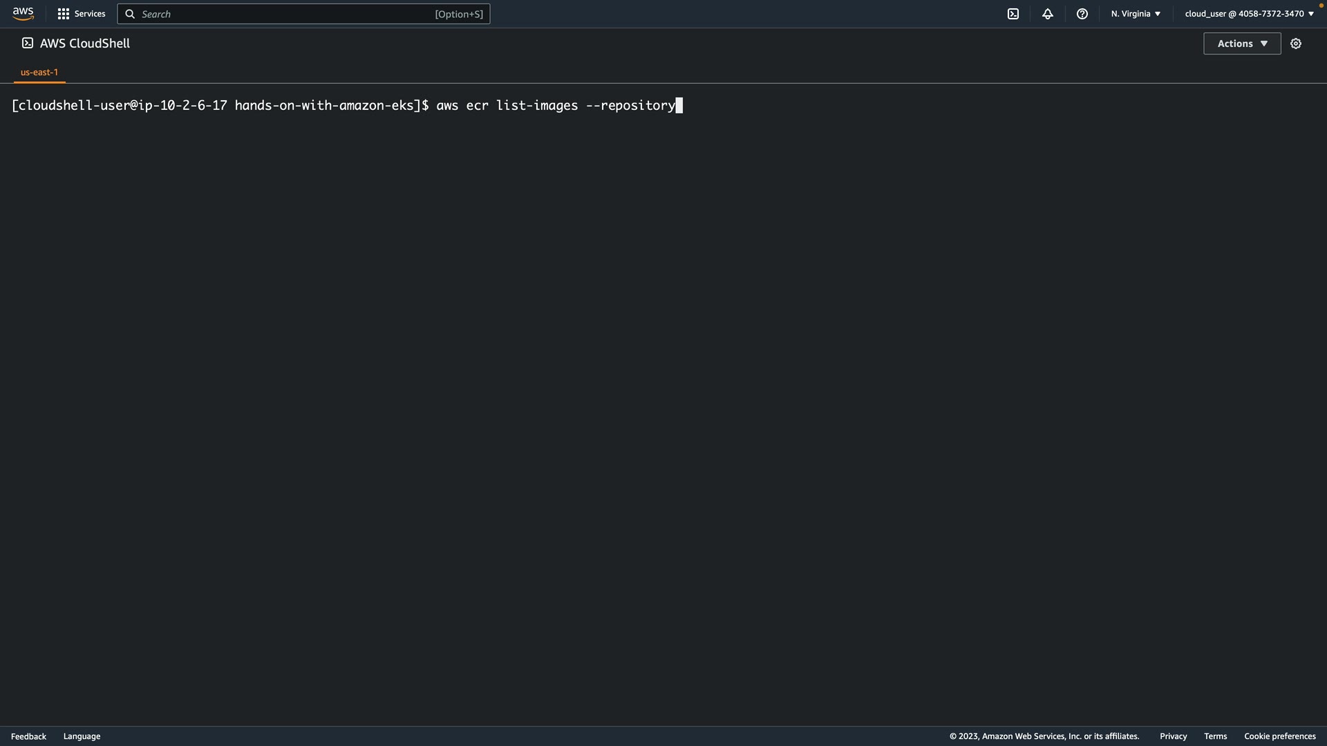
Task: Click the search magnifier icon
Action: 130,14
